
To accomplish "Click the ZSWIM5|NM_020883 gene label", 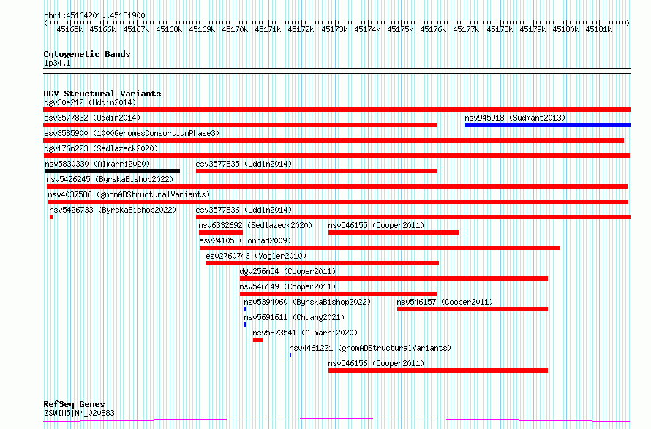I will (79, 413).
